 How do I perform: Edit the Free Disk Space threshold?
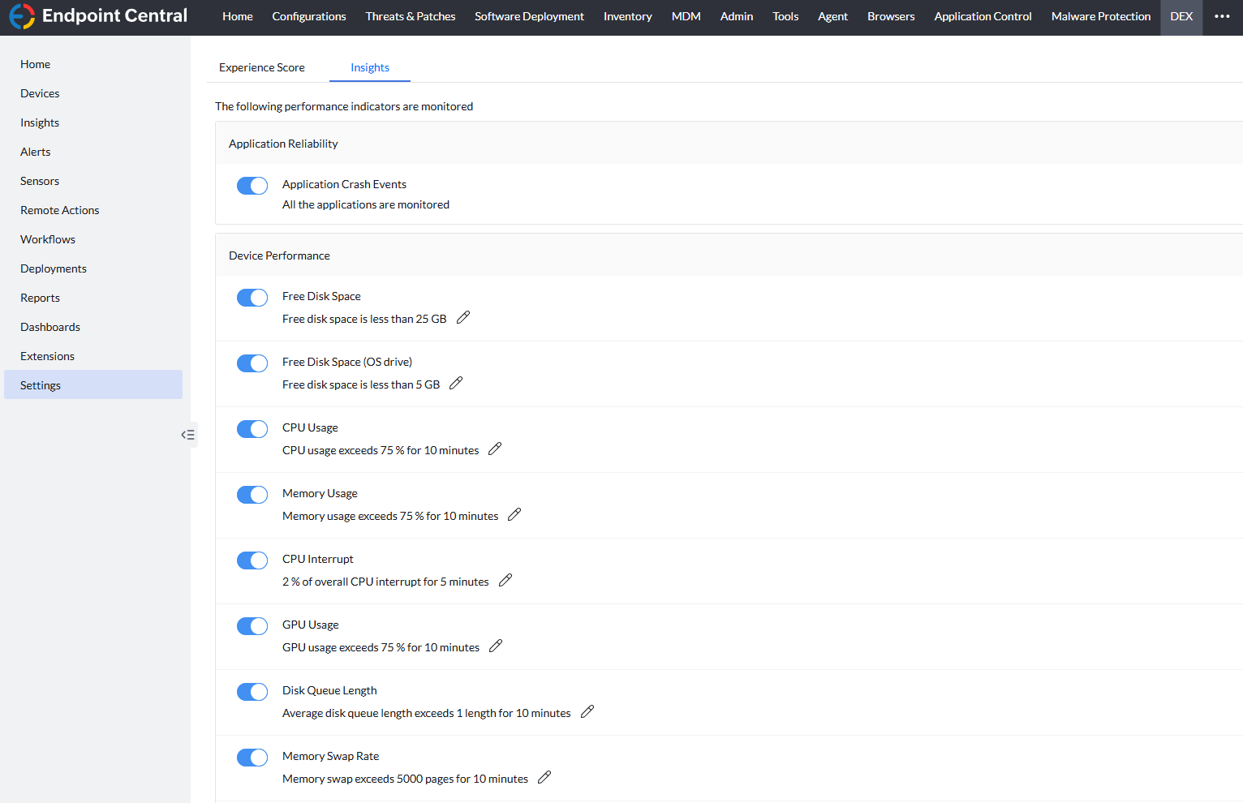tap(463, 317)
